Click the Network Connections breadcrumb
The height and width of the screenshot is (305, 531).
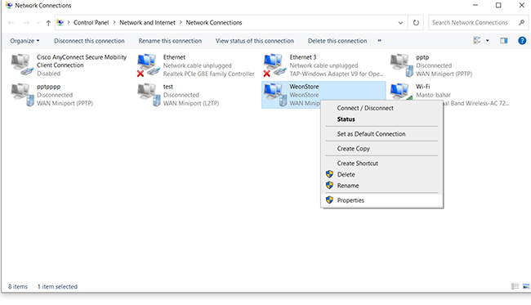coord(214,22)
